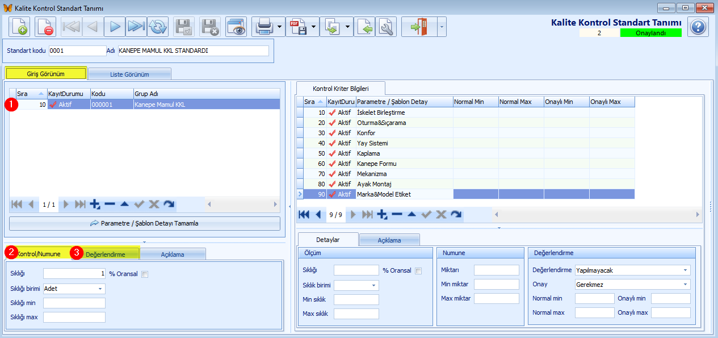The width and height of the screenshot is (718, 338).
Task: Add row using plus in criteria grid navigator
Action: click(383, 214)
